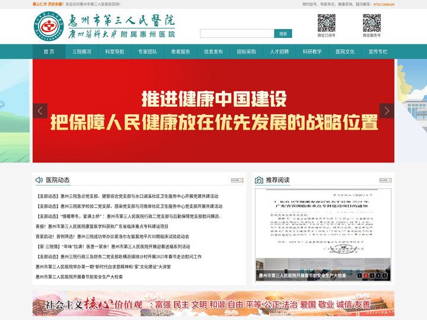Show the previous banner slide
427x320 pixels.
[40, 111]
